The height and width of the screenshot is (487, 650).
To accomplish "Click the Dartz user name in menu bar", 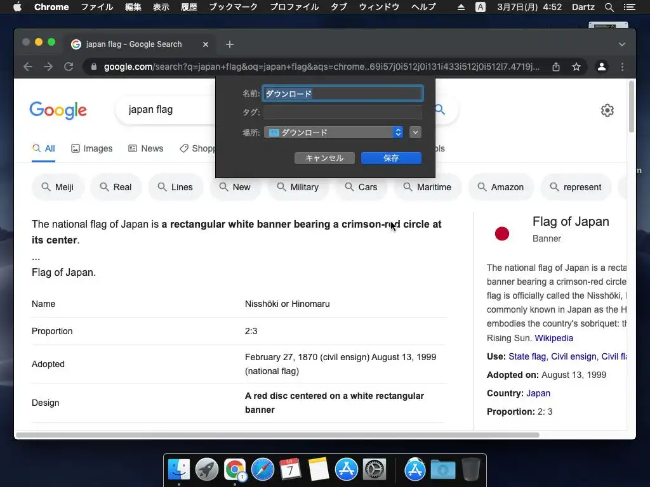I will [583, 7].
